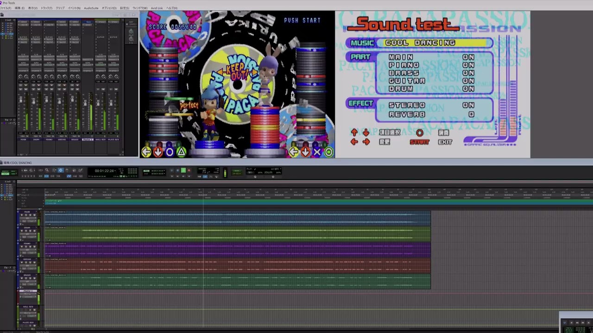Select the Zoomer magnifier tool
Screen dimensions: 593x333
[x=47, y=170]
